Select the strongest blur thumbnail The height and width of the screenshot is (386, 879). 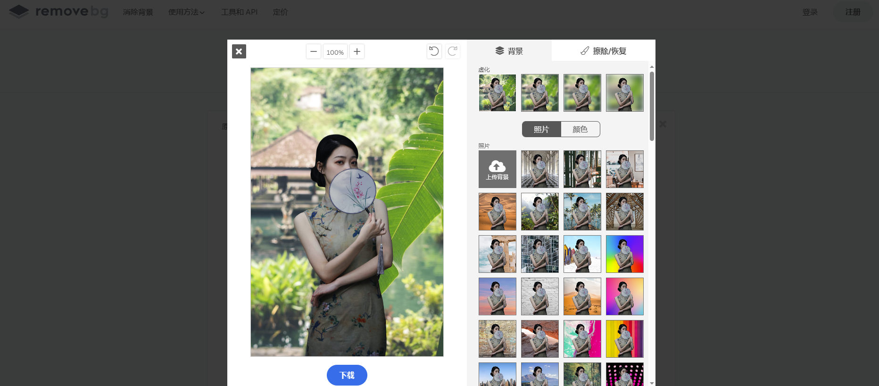coord(625,93)
